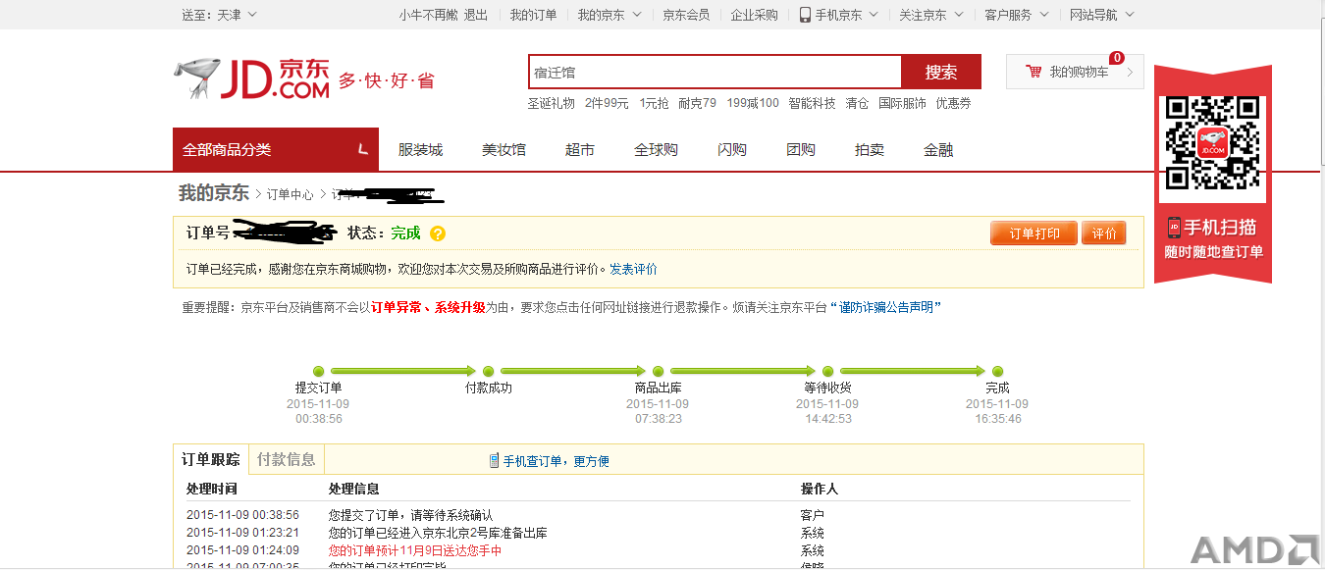Expand 手机京东 dropdown
Screen dimensions: 1325x570
(838, 15)
